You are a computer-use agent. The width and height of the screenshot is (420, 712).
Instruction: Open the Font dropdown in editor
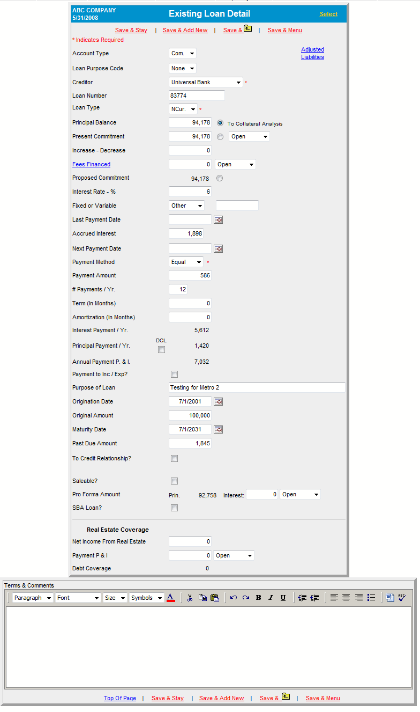[78, 598]
